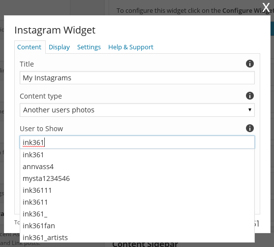Select mysta1234546 suggestion
Viewport: 274px width, 247px height.
tap(137, 178)
